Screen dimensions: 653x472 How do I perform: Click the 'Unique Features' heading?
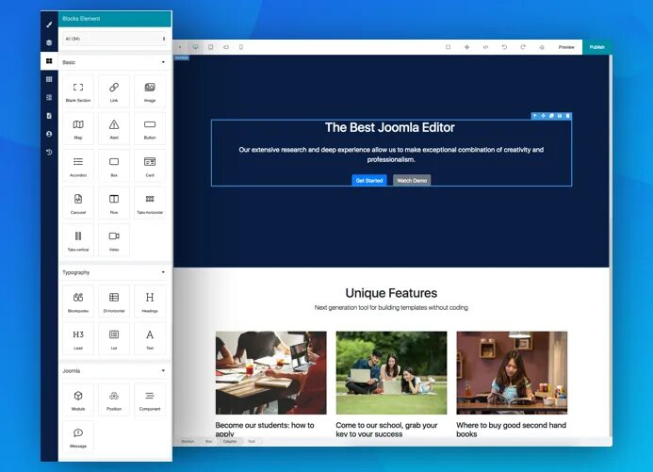(391, 293)
